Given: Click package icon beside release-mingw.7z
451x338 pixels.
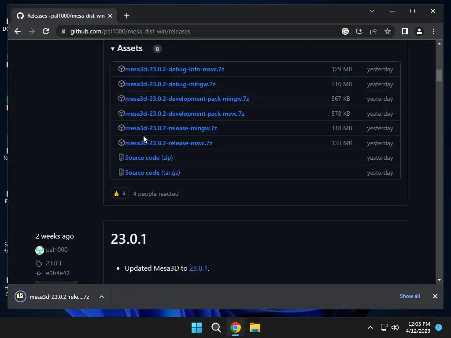Looking at the screenshot, I should [122, 128].
